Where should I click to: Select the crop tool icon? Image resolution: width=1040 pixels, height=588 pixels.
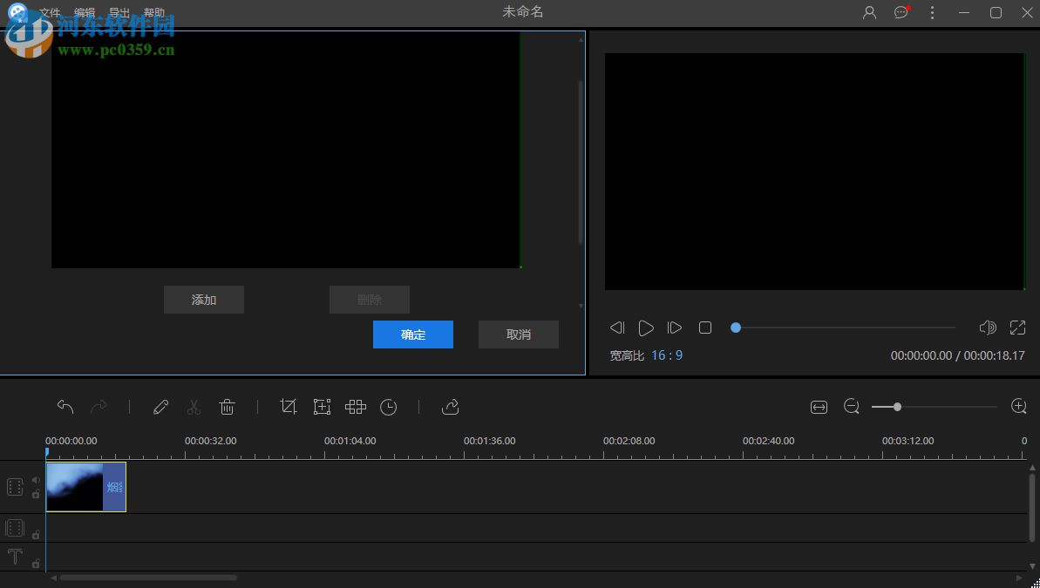(289, 407)
